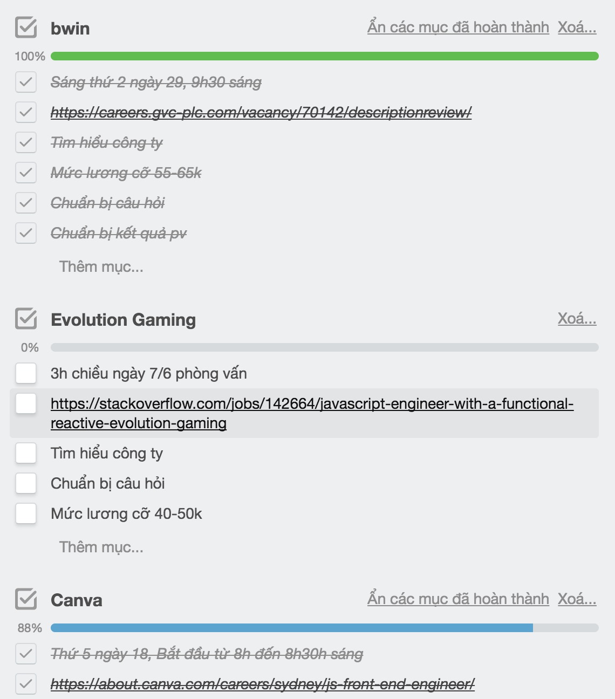Add item to bwin via 'Thêm mục...'
The image size is (615, 699).
click(101, 267)
